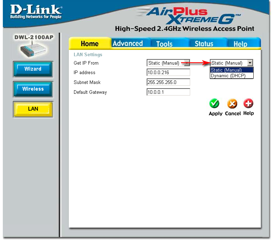Click the Help label under the red icon
The width and height of the screenshot is (274, 242).
[x=248, y=113]
